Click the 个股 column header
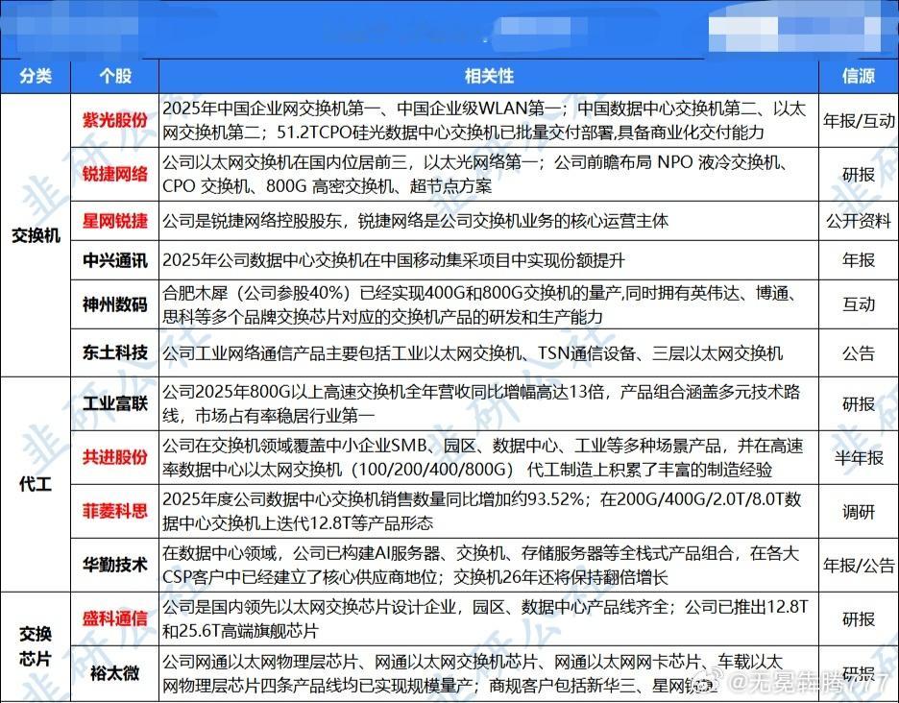Screen dimensions: 899x703 point(114,76)
